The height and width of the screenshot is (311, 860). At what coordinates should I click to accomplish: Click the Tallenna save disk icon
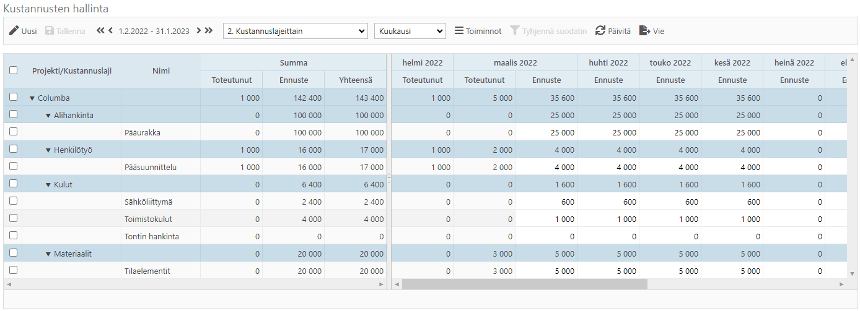point(50,31)
